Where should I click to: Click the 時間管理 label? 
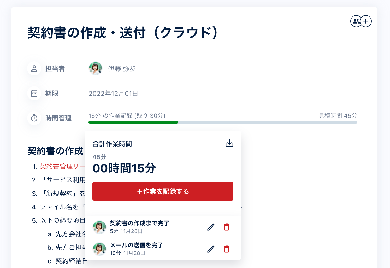(x=58, y=118)
